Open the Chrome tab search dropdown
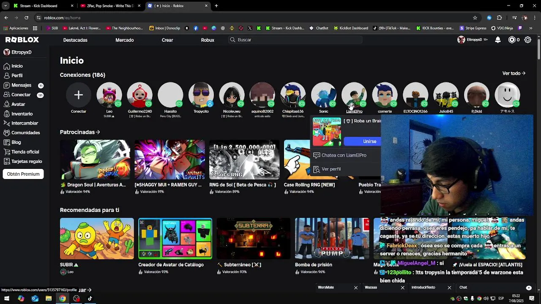This screenshot has width=541, height=304. [x=5, y=6]
